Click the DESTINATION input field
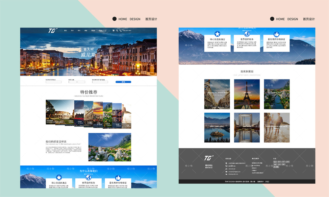 pos(54,82)
